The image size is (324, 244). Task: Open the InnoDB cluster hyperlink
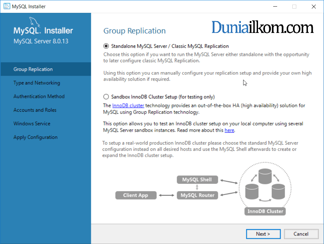[x=128, y=105]
